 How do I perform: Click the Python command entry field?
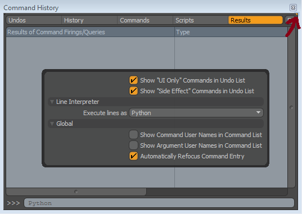(159, 203)
